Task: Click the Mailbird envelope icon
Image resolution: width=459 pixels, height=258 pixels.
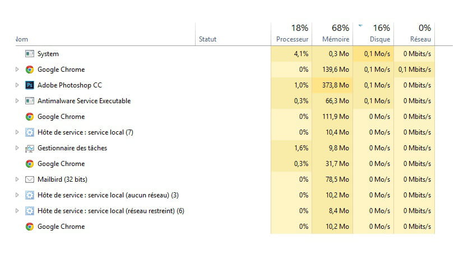Action: 30,179
